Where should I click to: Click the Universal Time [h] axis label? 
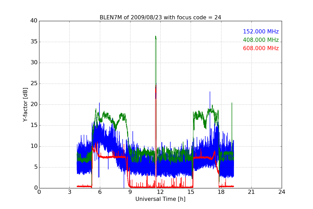coord(160,199)
